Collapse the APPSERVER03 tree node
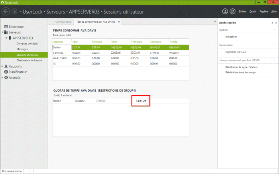Viewport: 279px width, 174px height. point(6,38)
